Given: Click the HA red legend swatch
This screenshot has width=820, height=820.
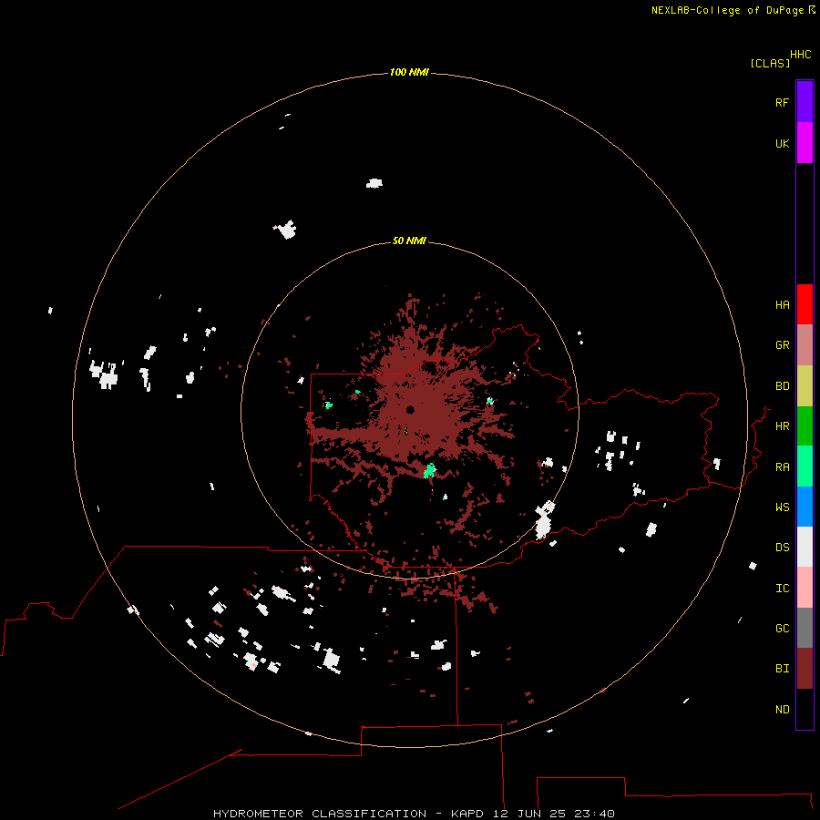Looking at the screenshot, I should (805, 304).
